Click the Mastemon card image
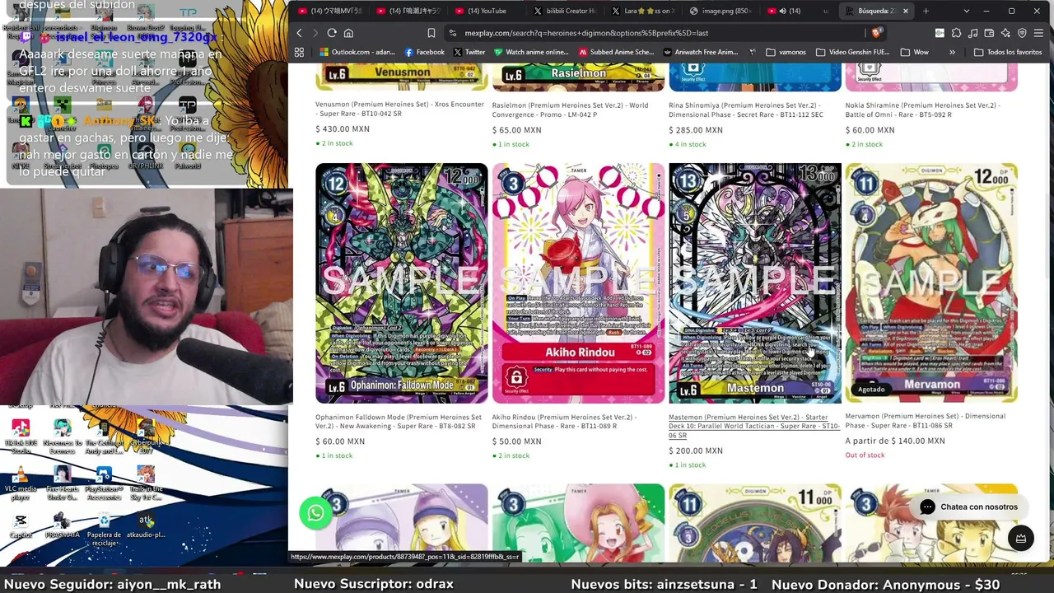The height and width of the screenshot is (593, 1054). tap(755, 282)
